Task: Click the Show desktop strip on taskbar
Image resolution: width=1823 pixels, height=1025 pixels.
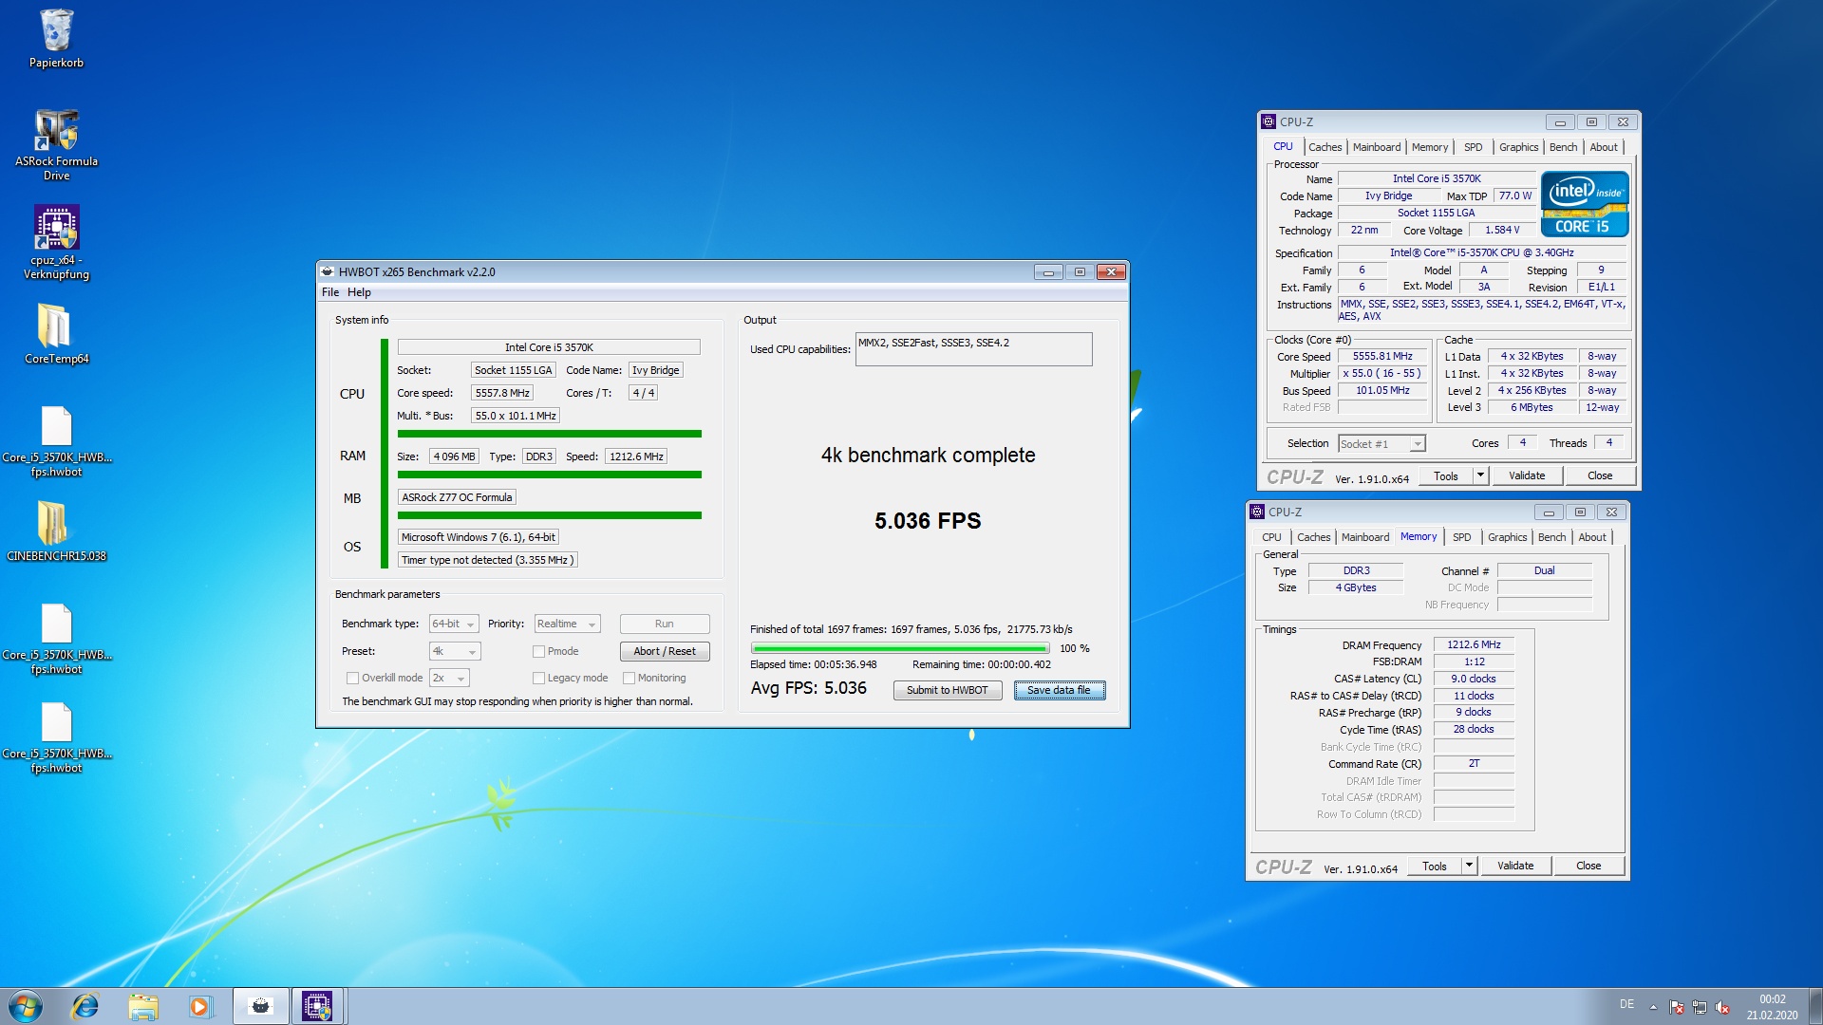Action: (1815, 1006)
